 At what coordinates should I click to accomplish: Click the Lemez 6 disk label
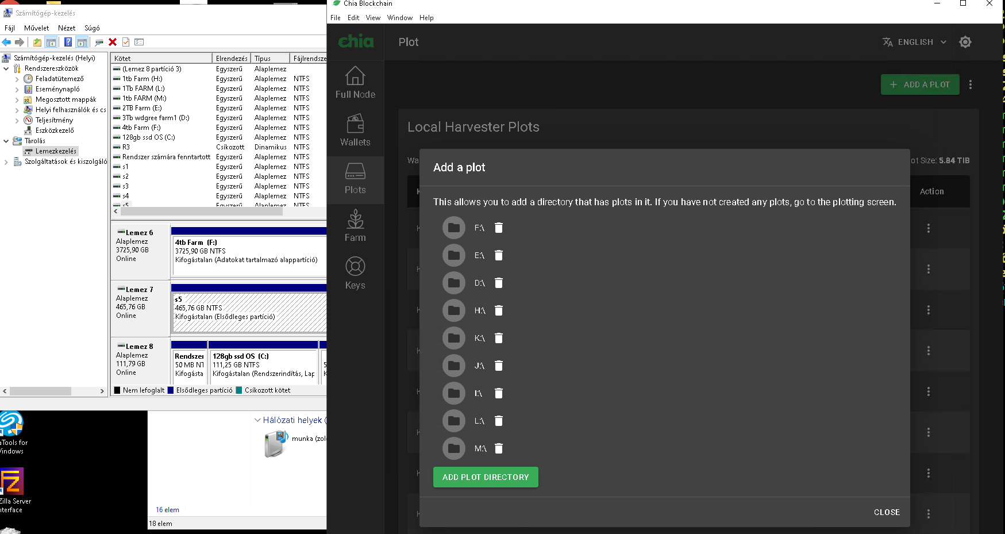coord(140,233)
